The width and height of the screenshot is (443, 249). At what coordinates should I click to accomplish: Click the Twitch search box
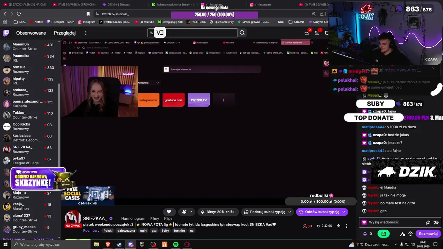point(192,33)
